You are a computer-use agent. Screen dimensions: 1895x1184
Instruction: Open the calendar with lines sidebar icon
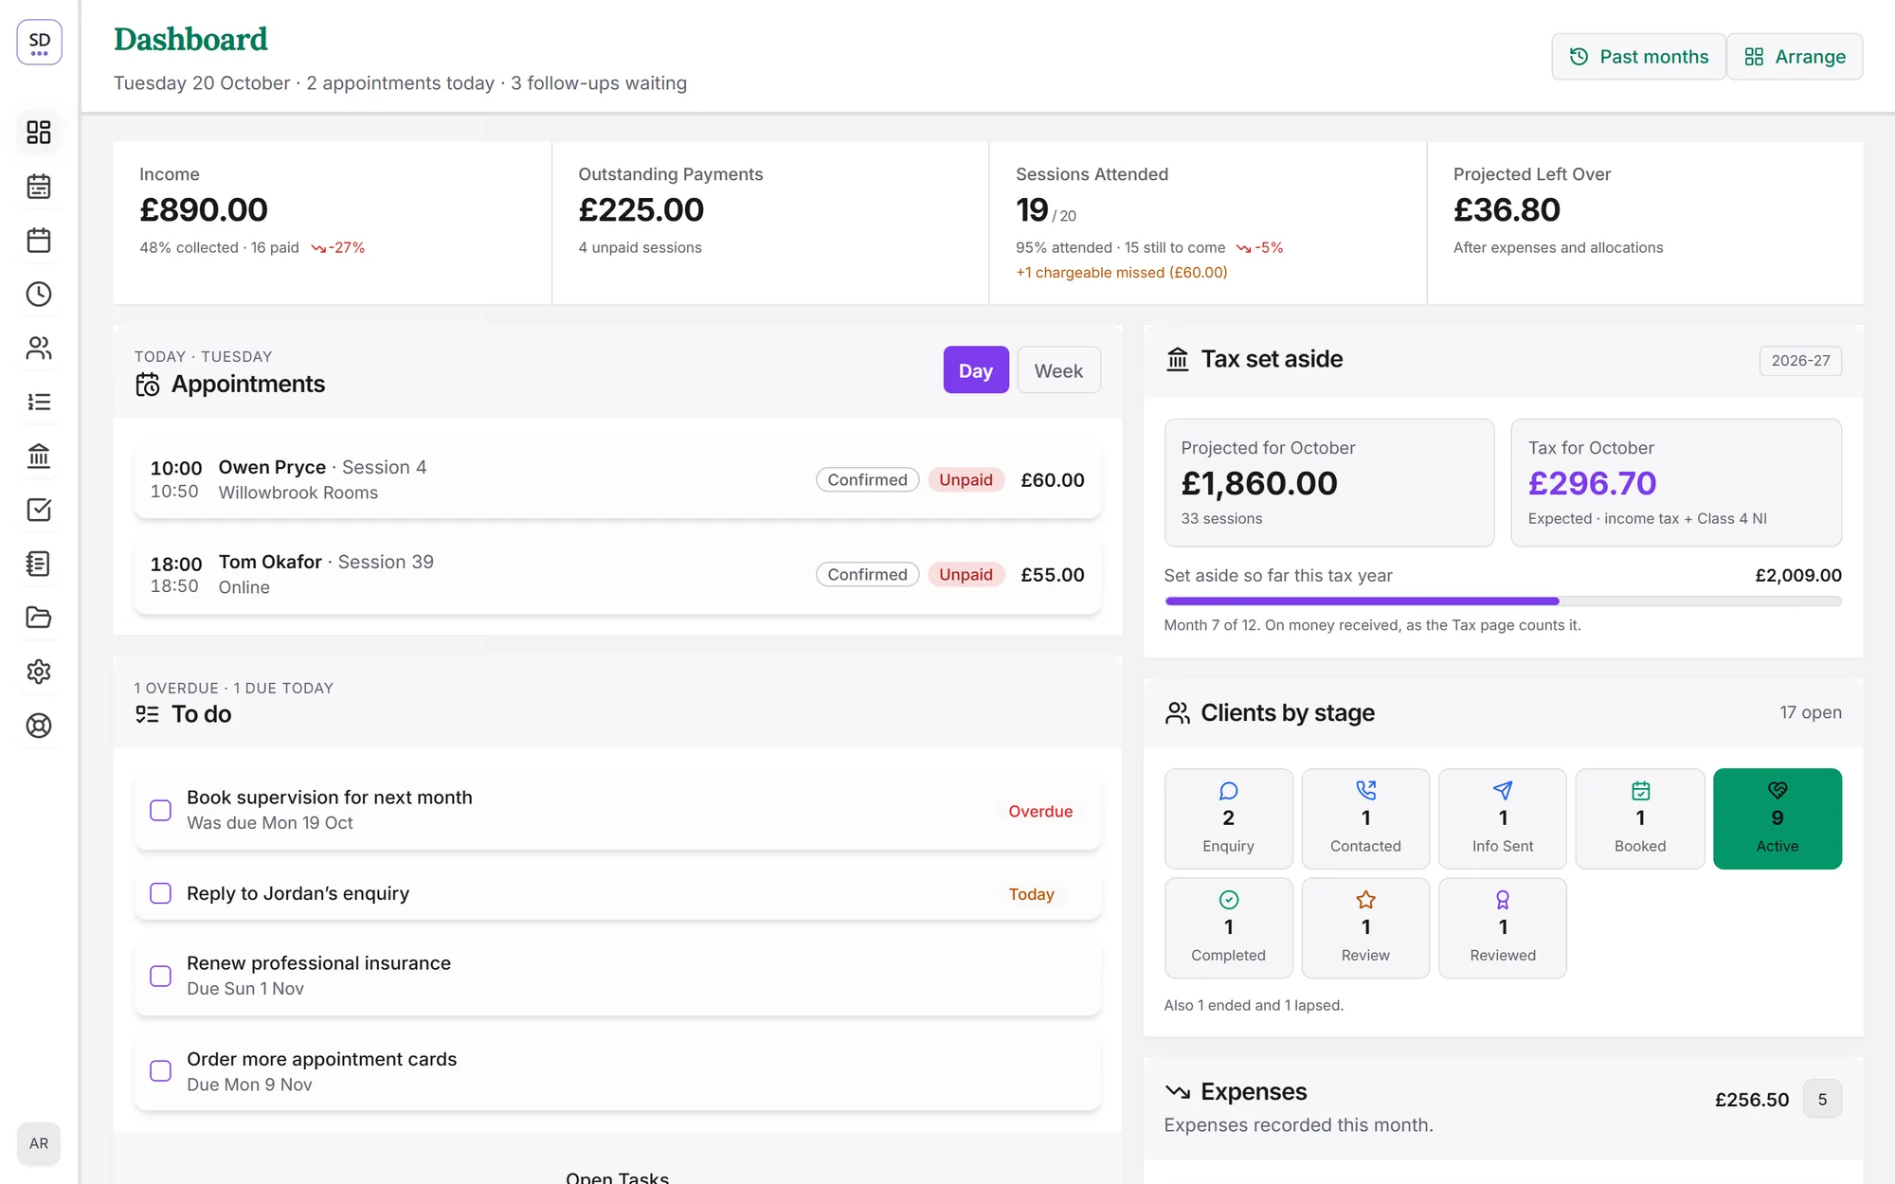tap(39, 186)
